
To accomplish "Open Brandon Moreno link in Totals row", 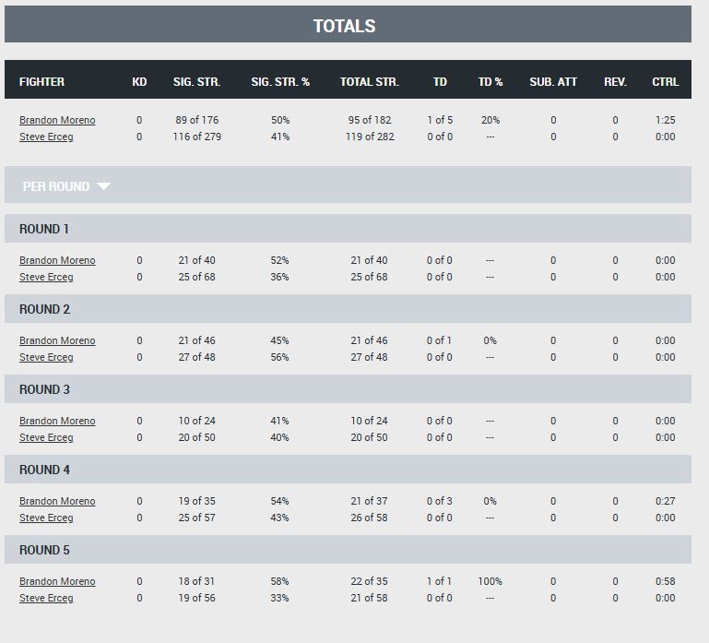I will [57, 120].
